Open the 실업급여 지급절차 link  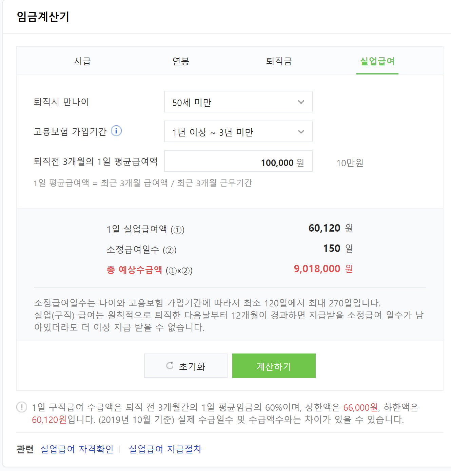[165, 449]
